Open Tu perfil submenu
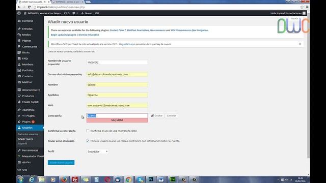 tap(22, 143)
